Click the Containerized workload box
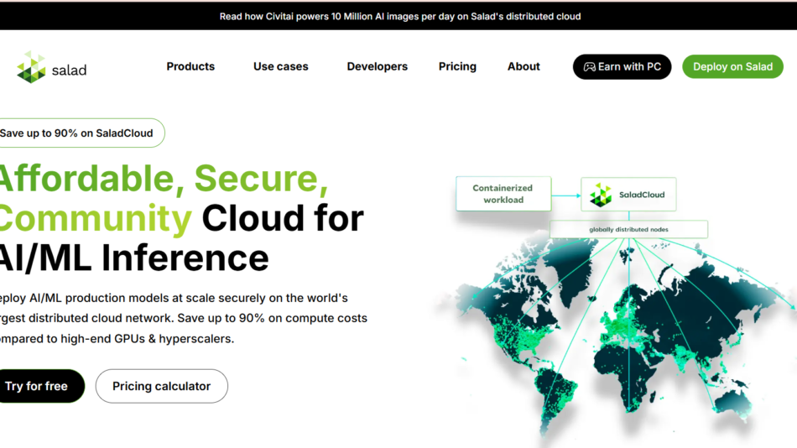The height and width of the screenshot is (448, 797). [x=503, y=194]
